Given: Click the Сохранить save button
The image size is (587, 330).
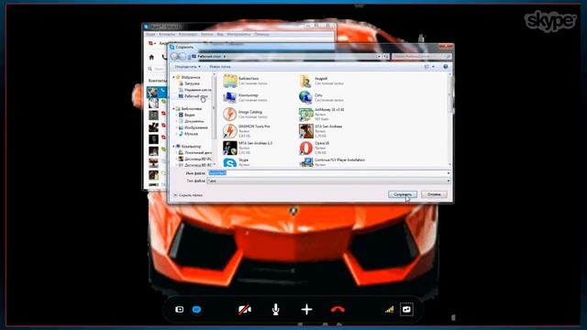Looking at the screenshot, I should click(403, 194).
